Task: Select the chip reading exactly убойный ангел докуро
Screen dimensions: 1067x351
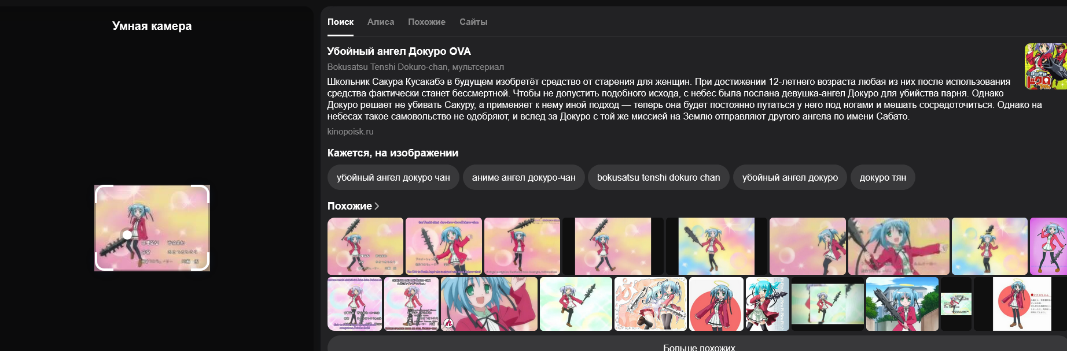Action: pos(790,177)
